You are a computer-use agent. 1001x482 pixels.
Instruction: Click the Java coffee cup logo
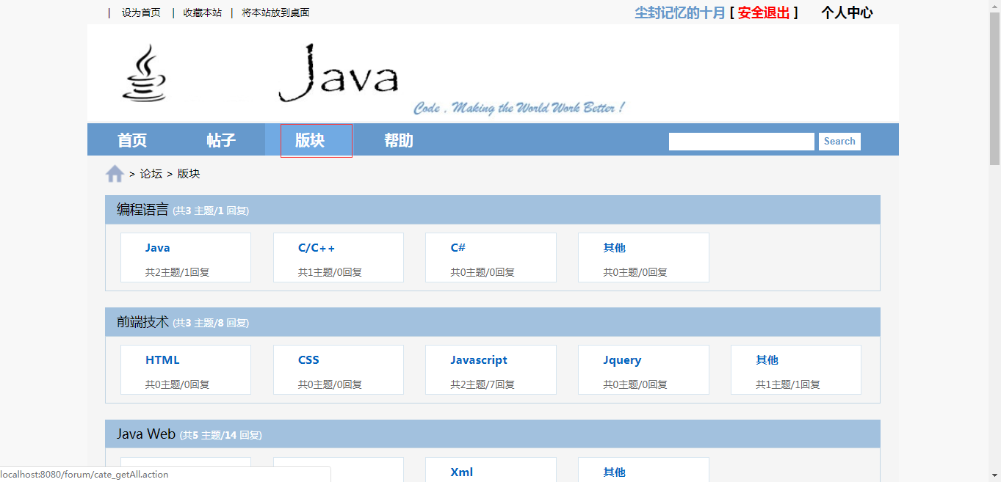point(144,73)
